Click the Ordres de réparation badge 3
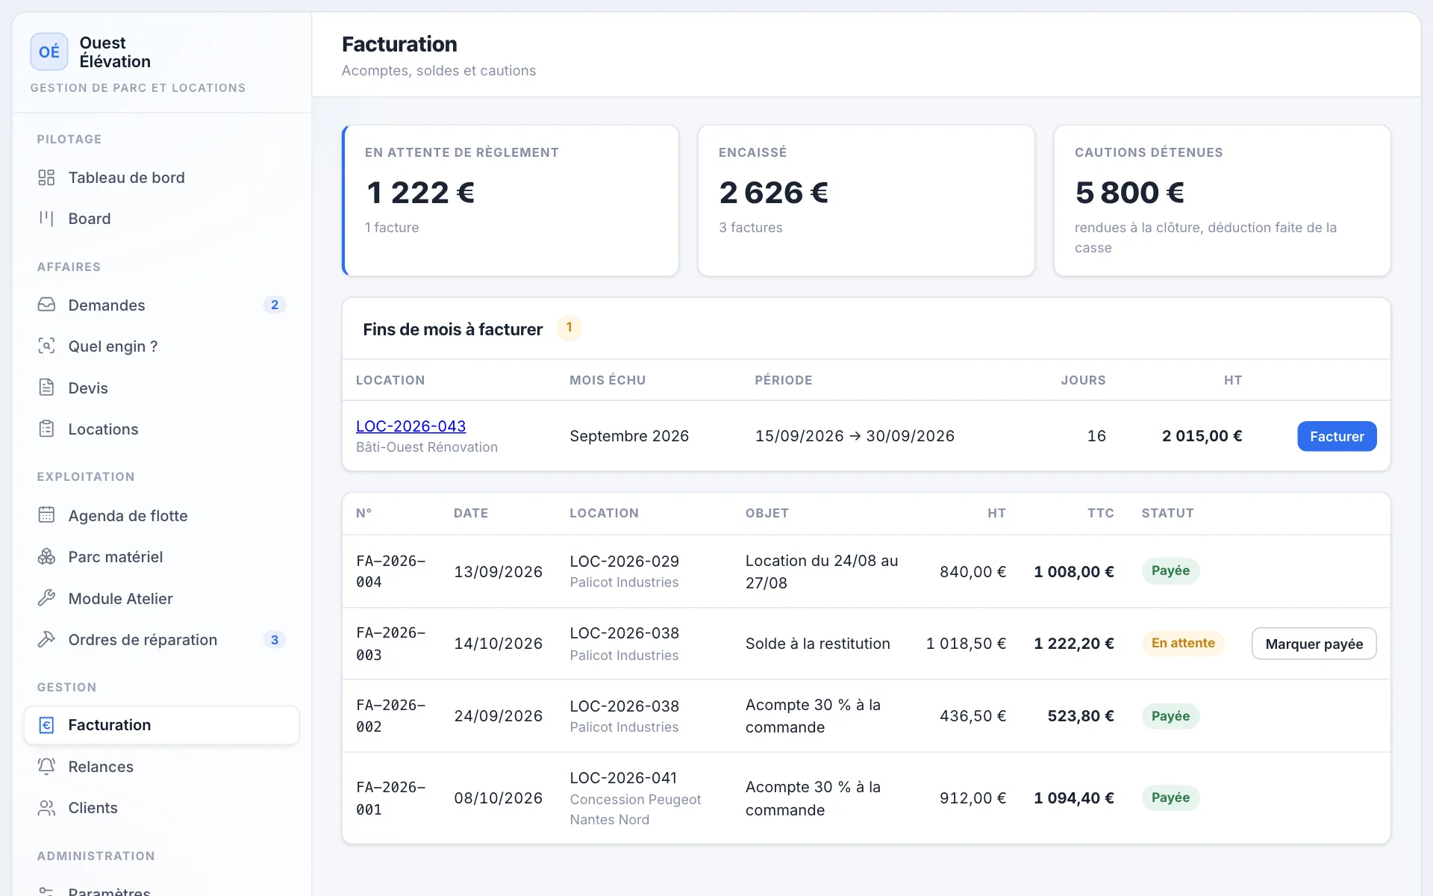This screenshot has width=1433, height=896. pos(275,640)
